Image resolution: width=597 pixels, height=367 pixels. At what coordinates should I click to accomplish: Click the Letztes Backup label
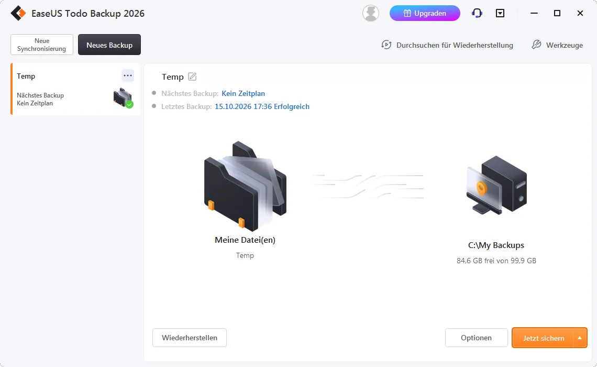[x=186, y=107]
